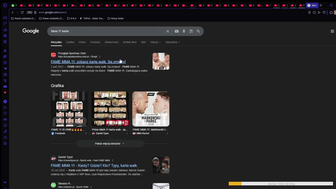Expand the Więcej dropdown

[x=155, y=42]
